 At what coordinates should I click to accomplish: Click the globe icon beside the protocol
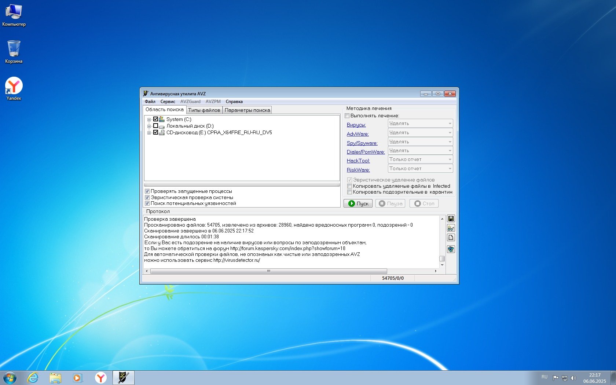pyautogui.click(x=451, y=249)
